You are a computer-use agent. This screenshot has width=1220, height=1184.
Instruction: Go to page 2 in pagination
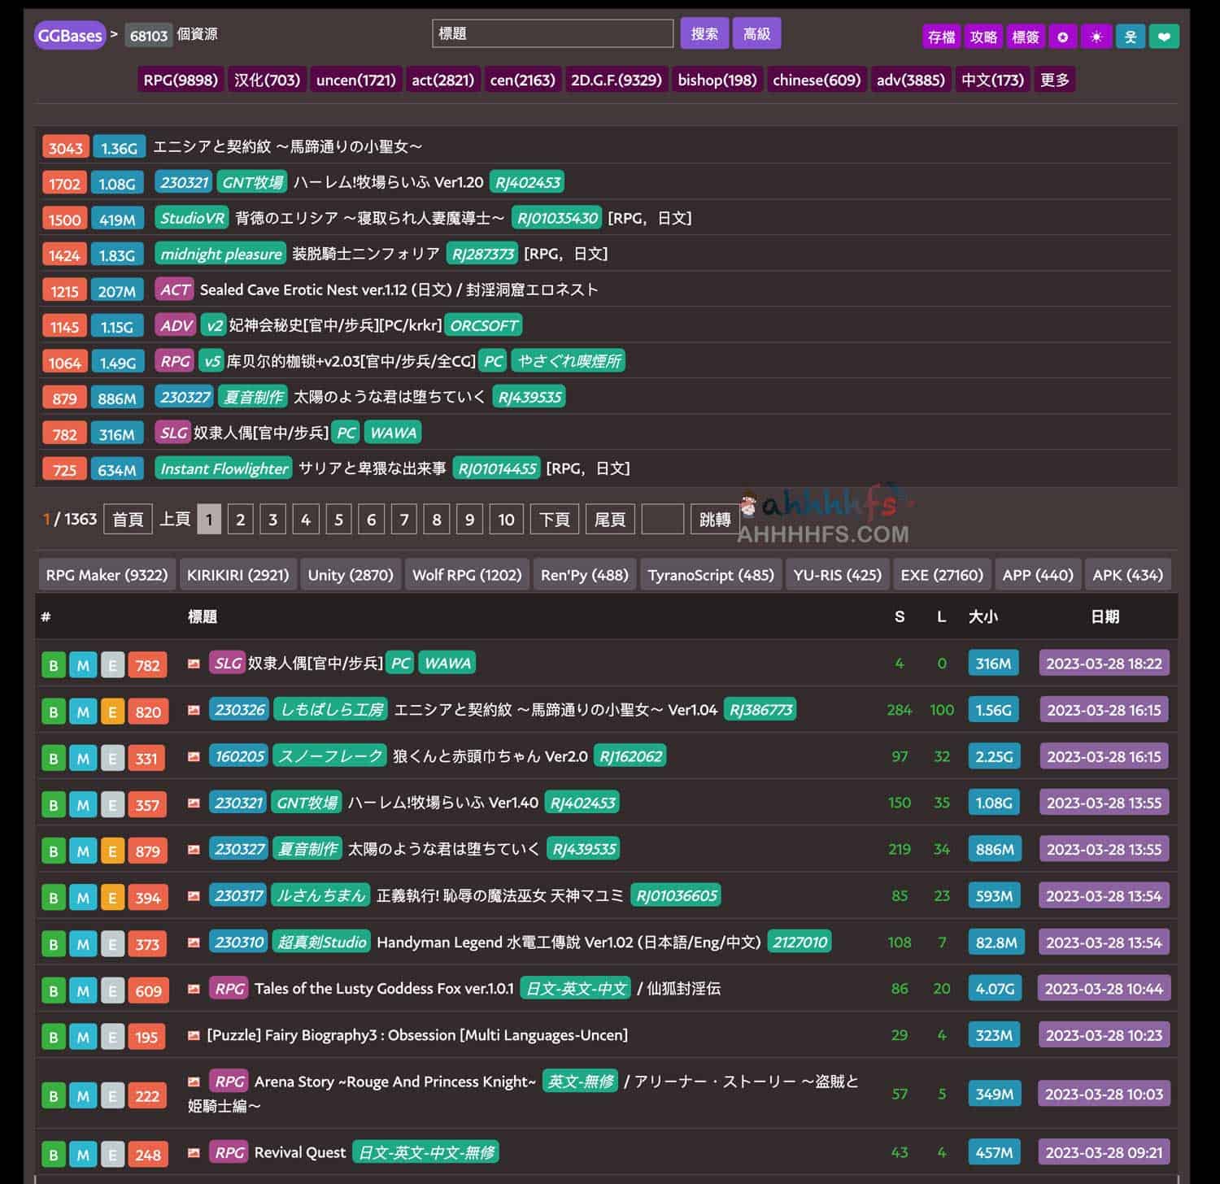click(x=241, y=520)
